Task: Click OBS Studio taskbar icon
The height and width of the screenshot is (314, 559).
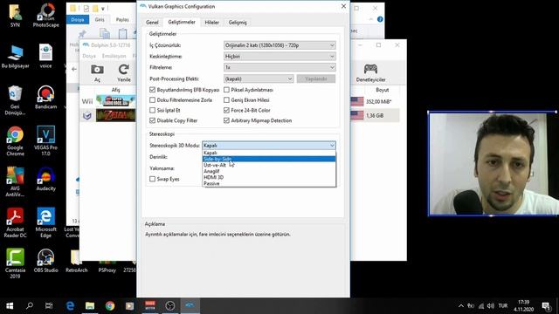Action: click(170, 305)
